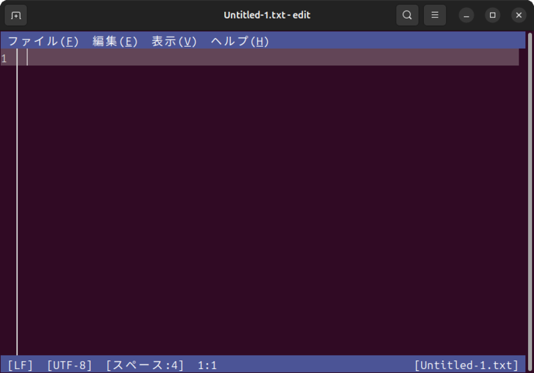Click the vertical scrollbar on the right edge
534x373 pixels.
coord(530,200)
